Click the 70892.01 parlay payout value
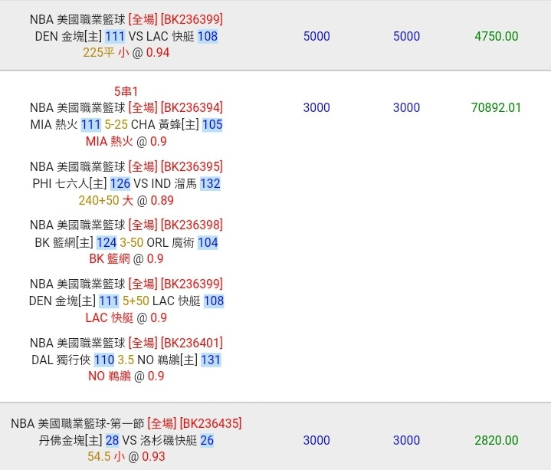Viewport: 551px width, 470px height. pos(496,107)
